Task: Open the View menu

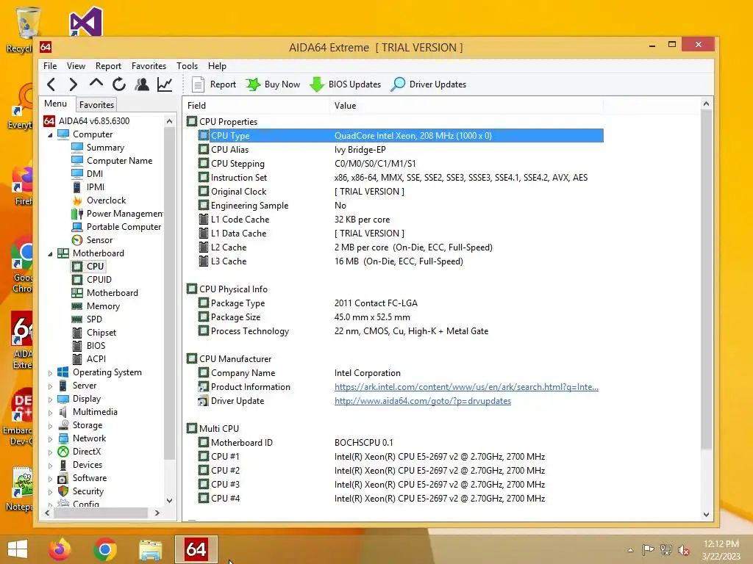Action: coord(76,65)
